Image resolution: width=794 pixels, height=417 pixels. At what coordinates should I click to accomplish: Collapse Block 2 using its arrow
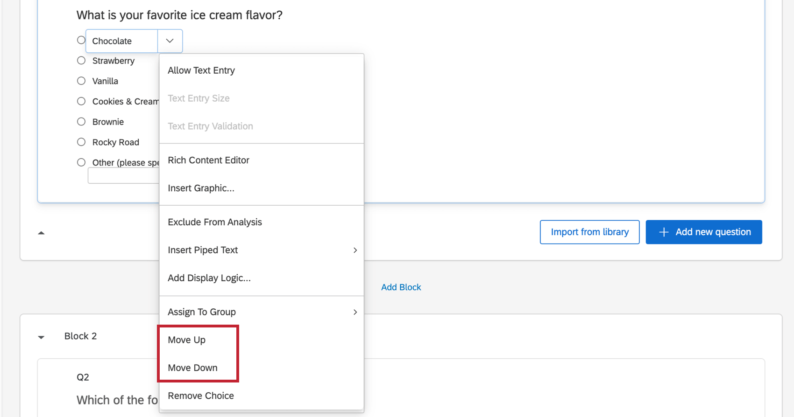(41, 337)
